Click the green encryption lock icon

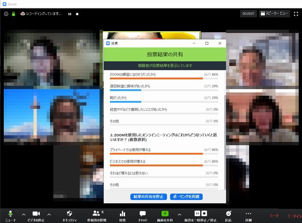click(14, 14)
